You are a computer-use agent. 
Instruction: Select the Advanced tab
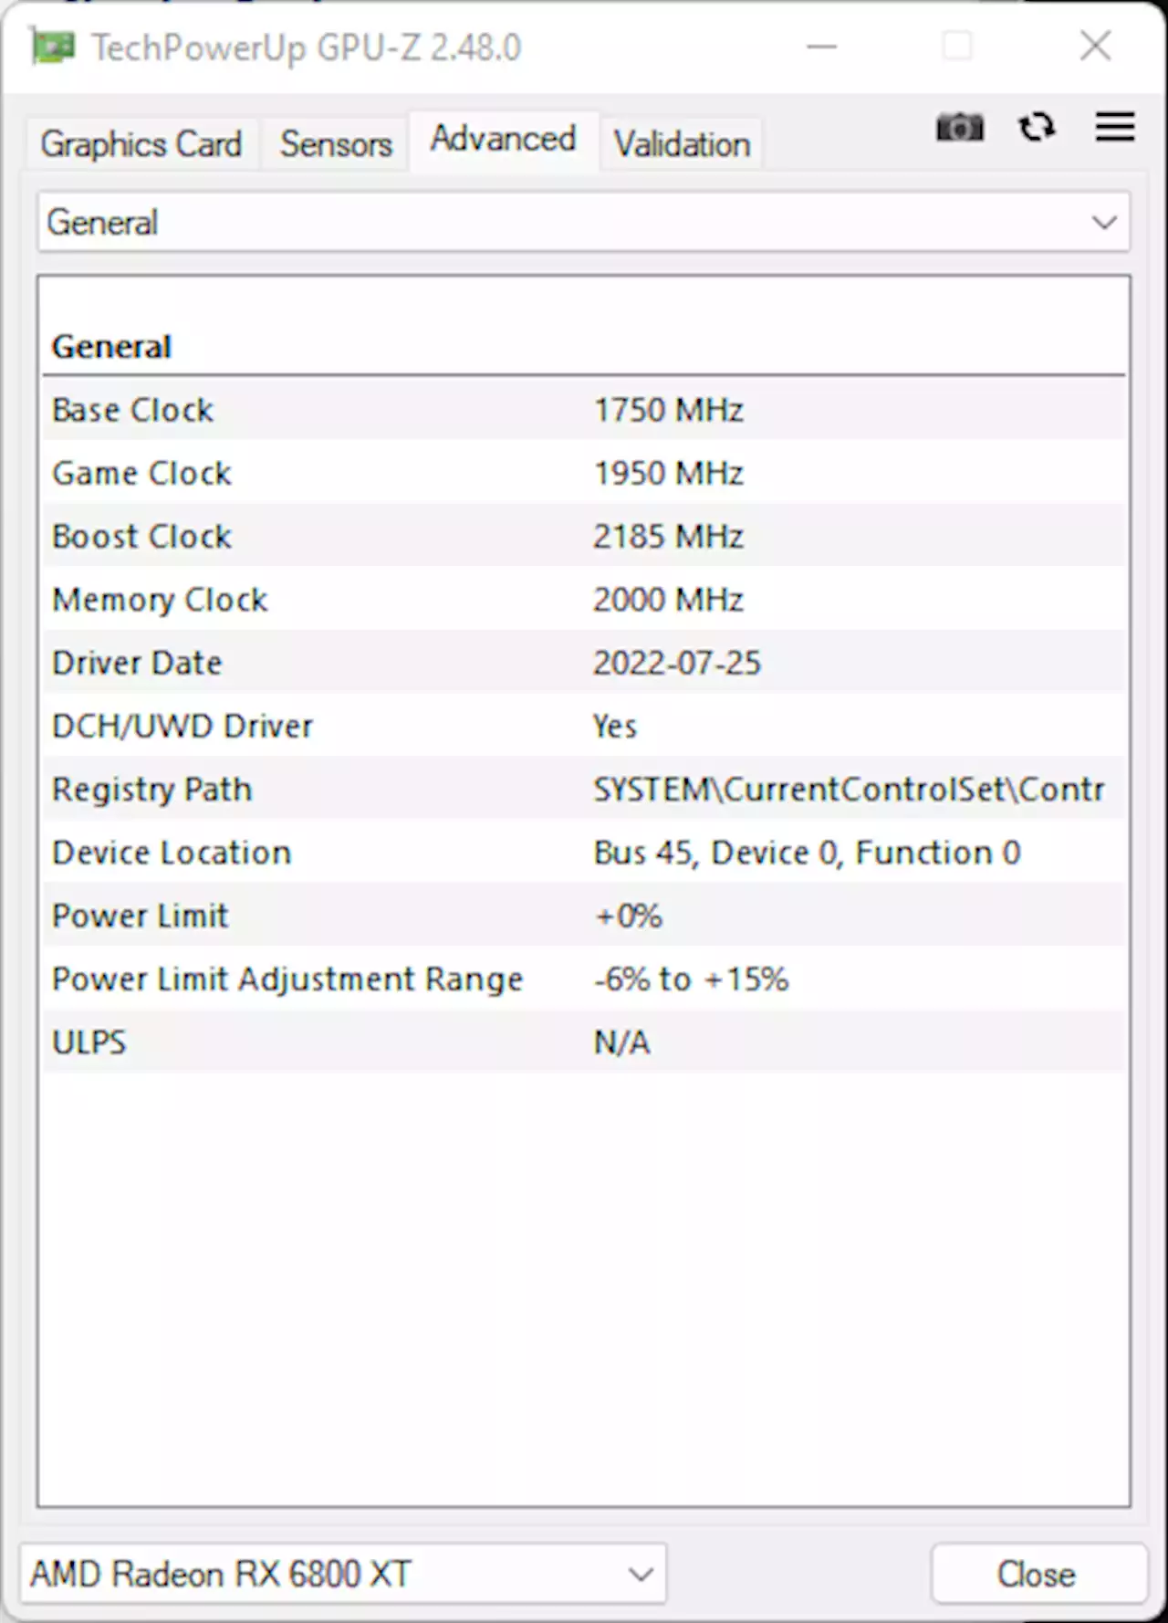click(504, 140)
